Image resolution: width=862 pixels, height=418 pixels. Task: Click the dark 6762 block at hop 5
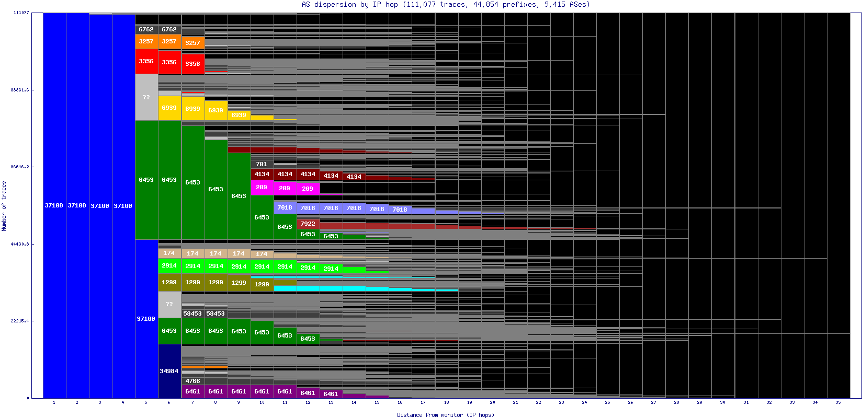[x=146, y=30]
